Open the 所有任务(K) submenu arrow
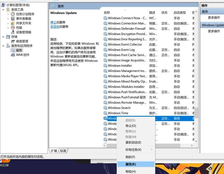224x174 pixels. point(152,150)
